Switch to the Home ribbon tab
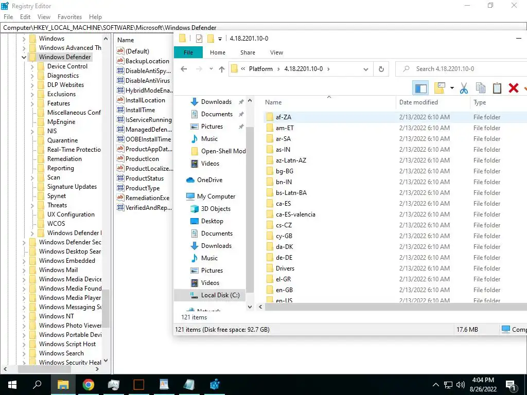527x395 pixels. click(218, 52)
